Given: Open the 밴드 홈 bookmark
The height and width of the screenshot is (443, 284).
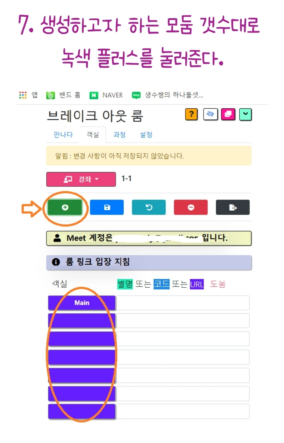Looking at the screenshot, I should (63, 95).
